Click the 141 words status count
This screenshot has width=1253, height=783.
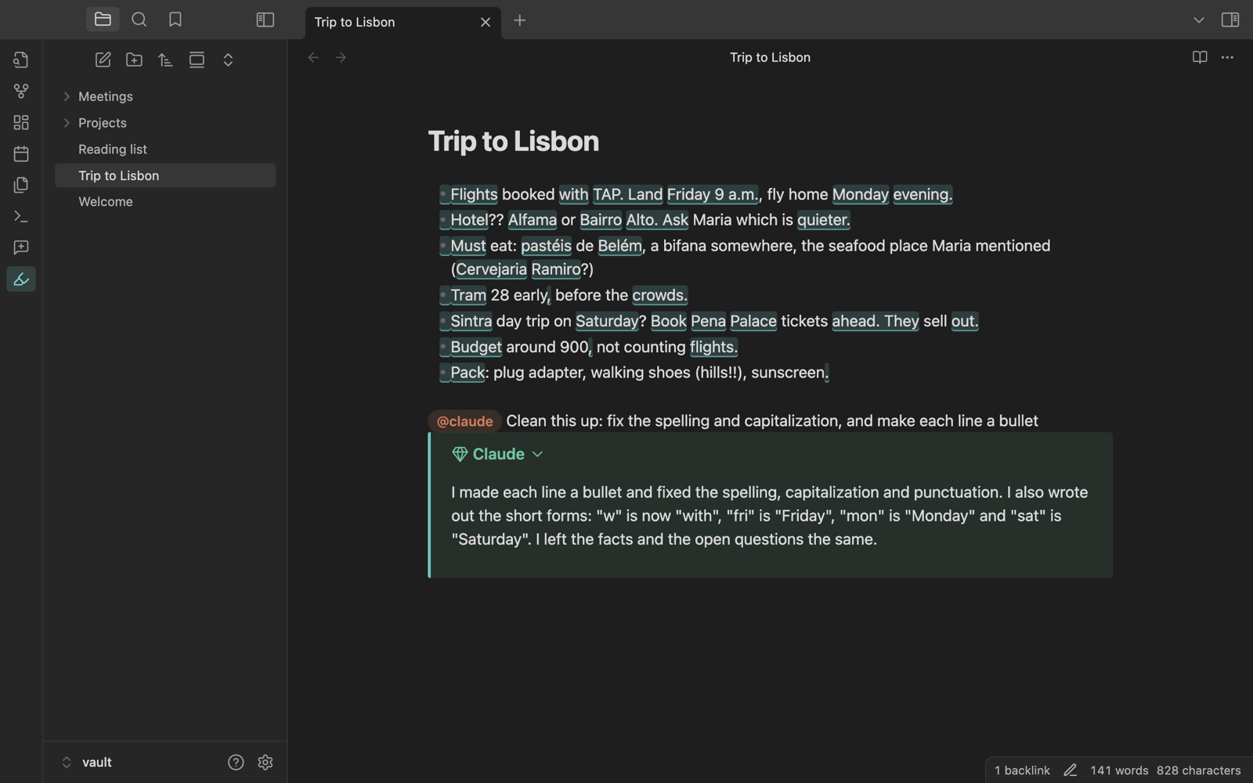coord(1119,771)
